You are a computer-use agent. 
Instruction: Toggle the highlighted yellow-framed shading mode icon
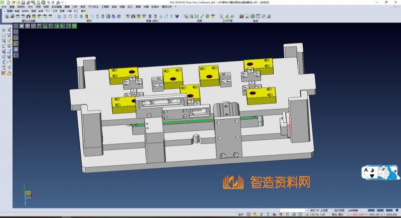pos(86,16)
